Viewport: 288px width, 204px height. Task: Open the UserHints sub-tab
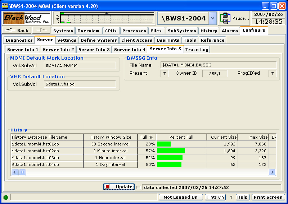pos(168,40)
